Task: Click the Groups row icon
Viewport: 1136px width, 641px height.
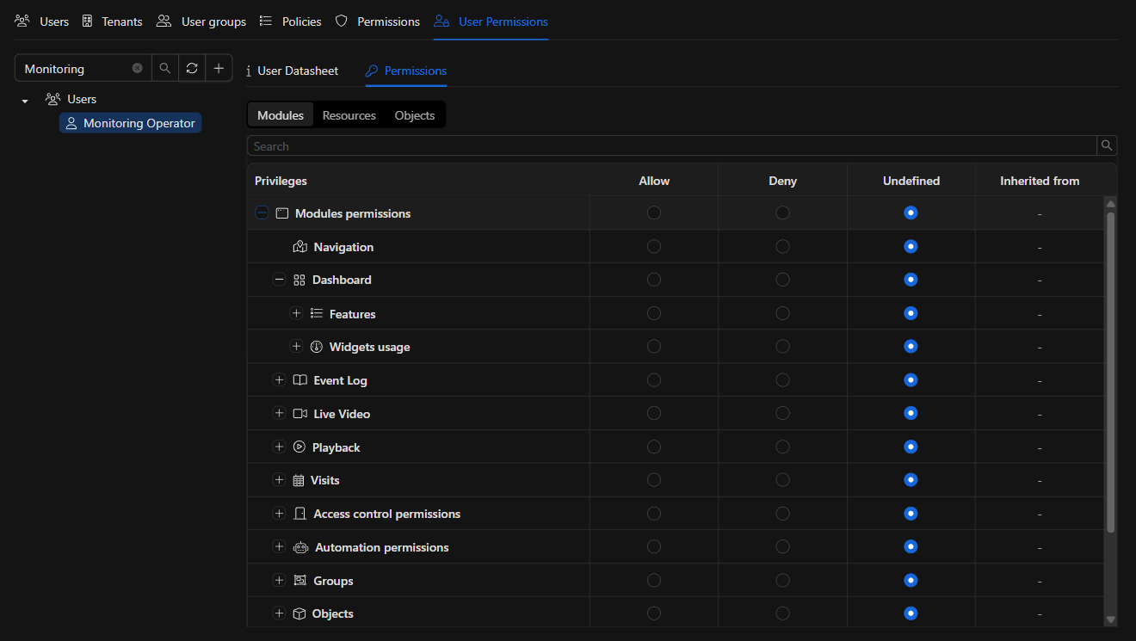Action: [299, 581]
